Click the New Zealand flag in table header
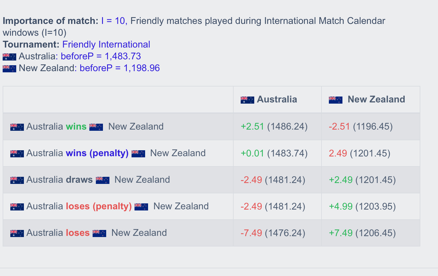 (x=336, y=100)
